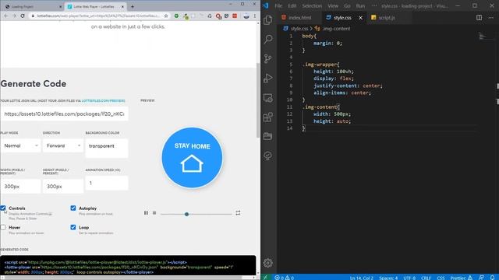Open the VS Code File menu

pos(278,5)
